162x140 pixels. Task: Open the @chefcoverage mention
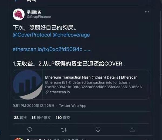coord(71,35)
